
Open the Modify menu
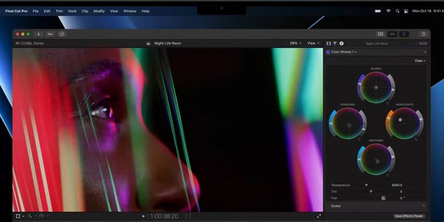pyautogui.click(x=99, y=11)
